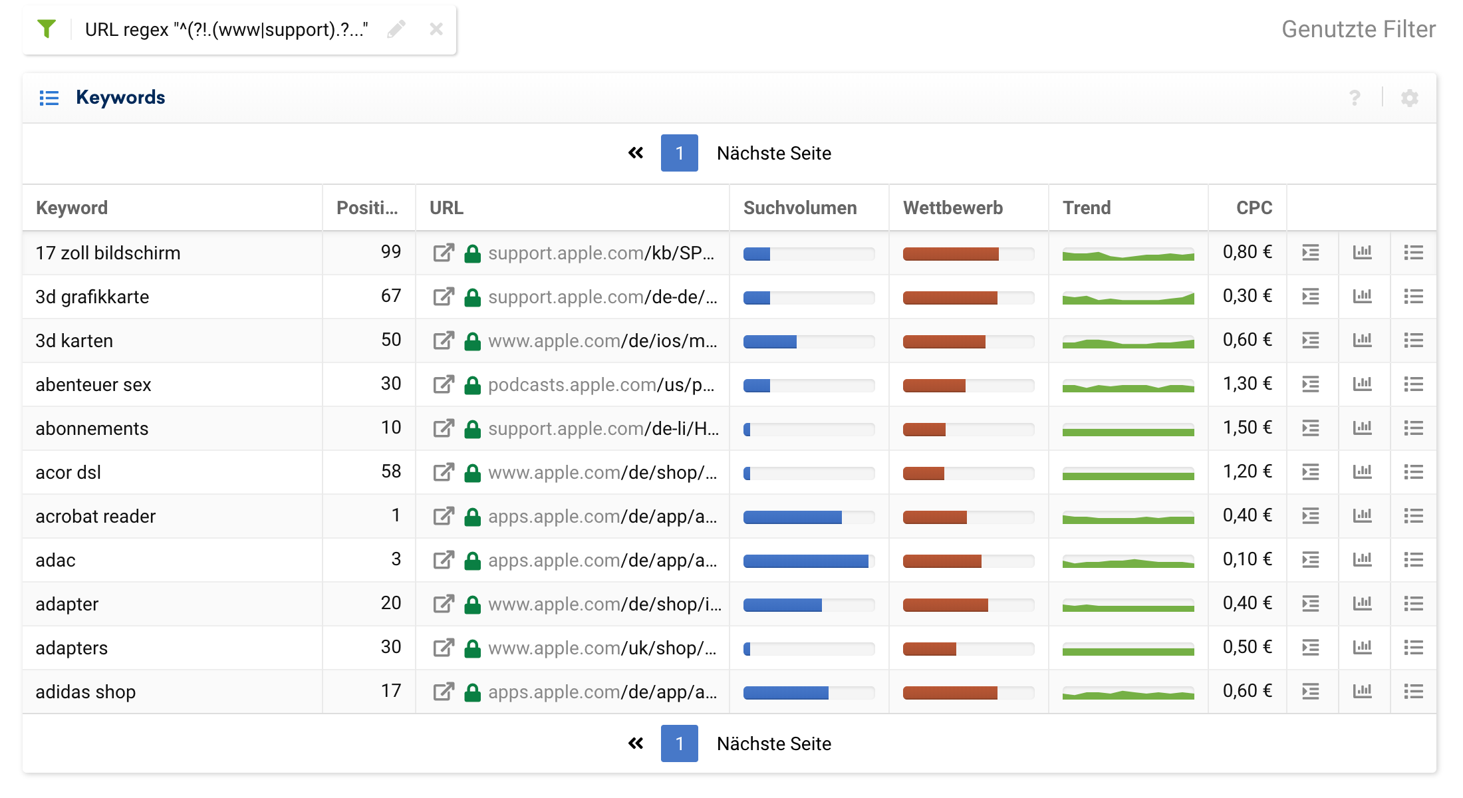Viewport: 1463px width, 798px height.
Task: Click the position value 58
Action: click(x=391, y=471)
